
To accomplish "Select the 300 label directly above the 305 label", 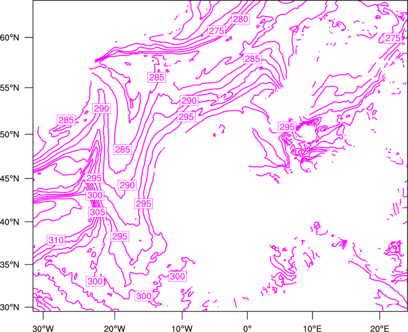I will (x=95, y=195).
